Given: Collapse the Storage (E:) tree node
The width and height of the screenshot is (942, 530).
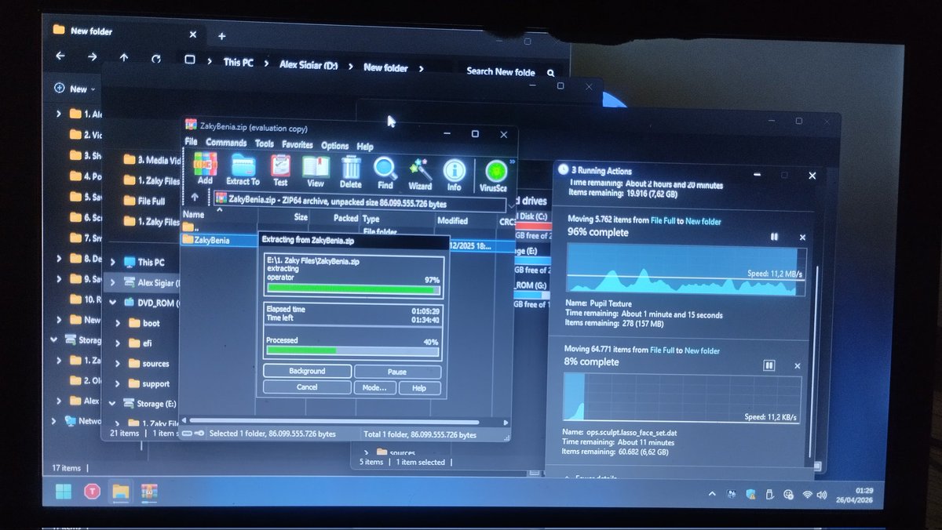Looking at the screenshot, I should coord(112,404).
